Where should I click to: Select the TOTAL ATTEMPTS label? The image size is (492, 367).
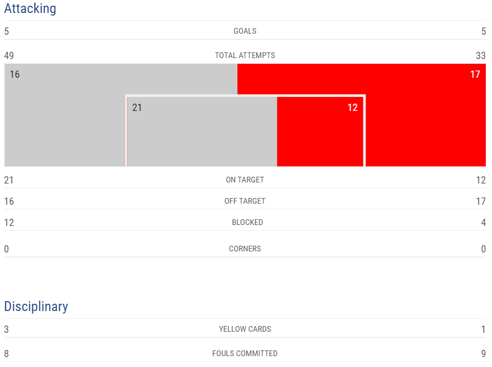pyautogui.click(x=245, y=55)
